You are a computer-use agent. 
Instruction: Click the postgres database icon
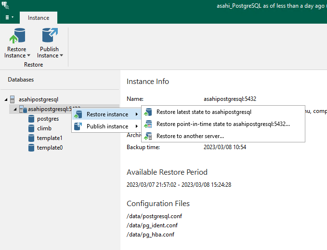pos(31,119)
